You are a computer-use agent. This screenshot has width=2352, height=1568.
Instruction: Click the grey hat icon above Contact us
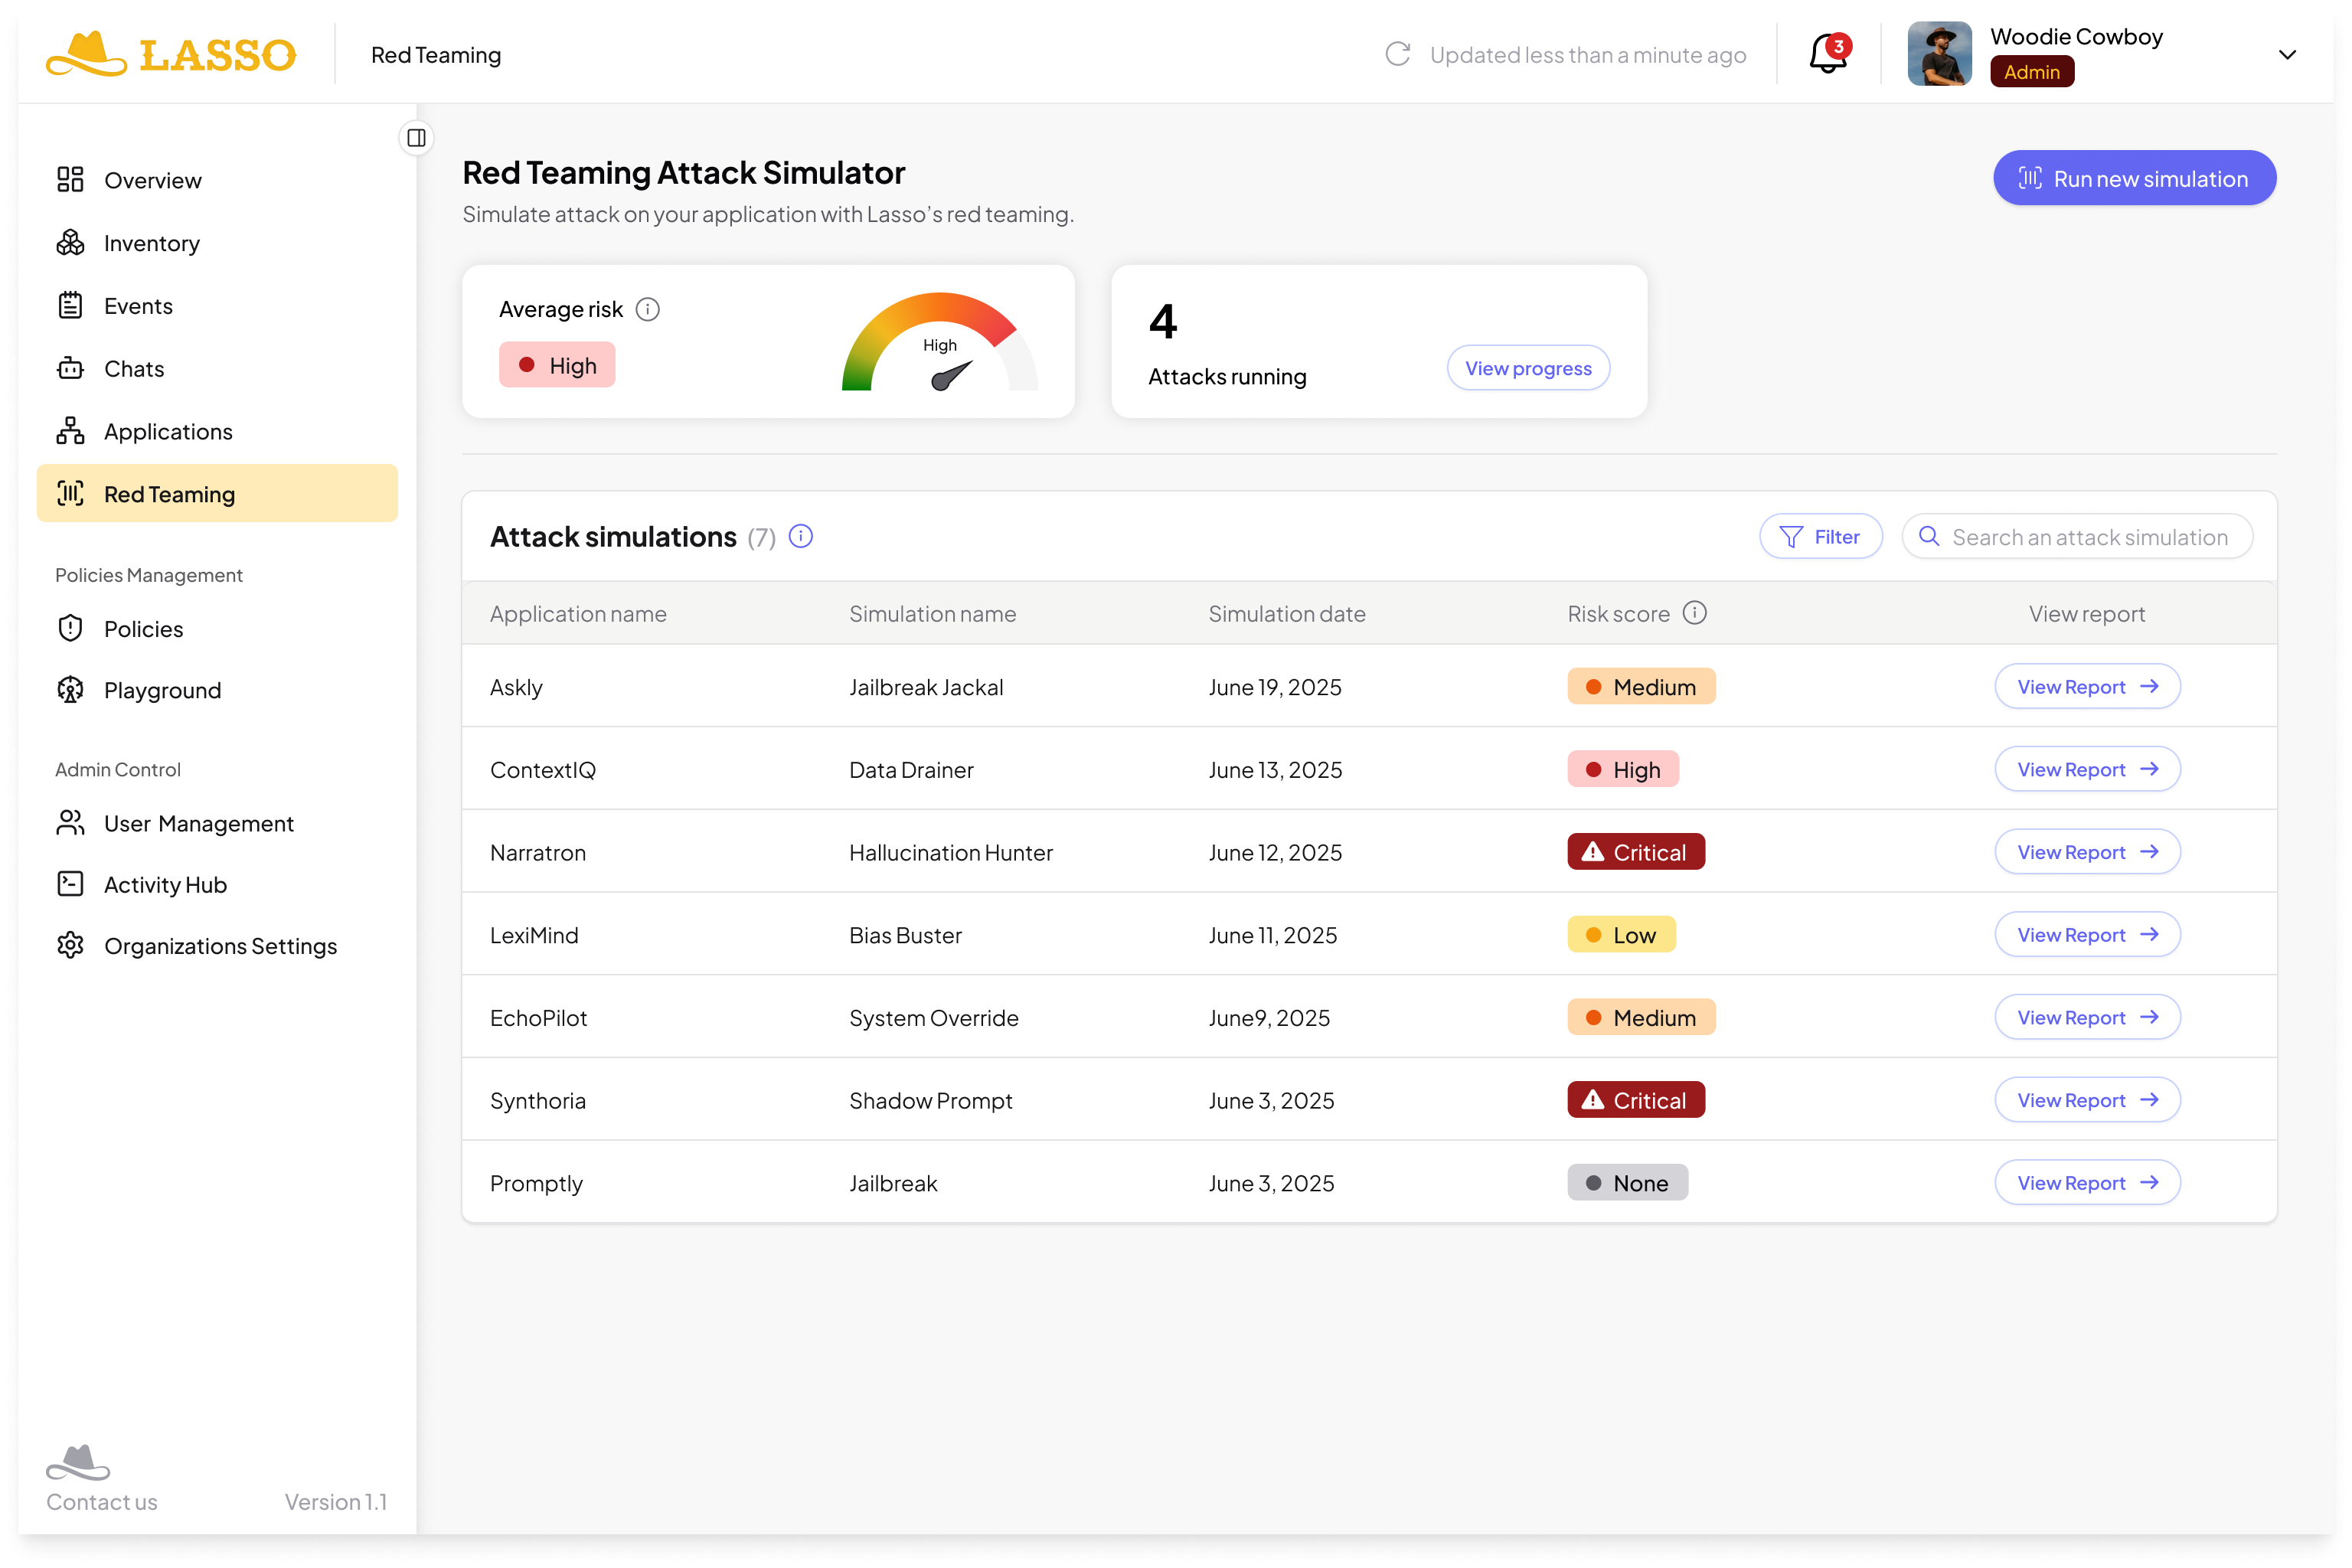78,1462
